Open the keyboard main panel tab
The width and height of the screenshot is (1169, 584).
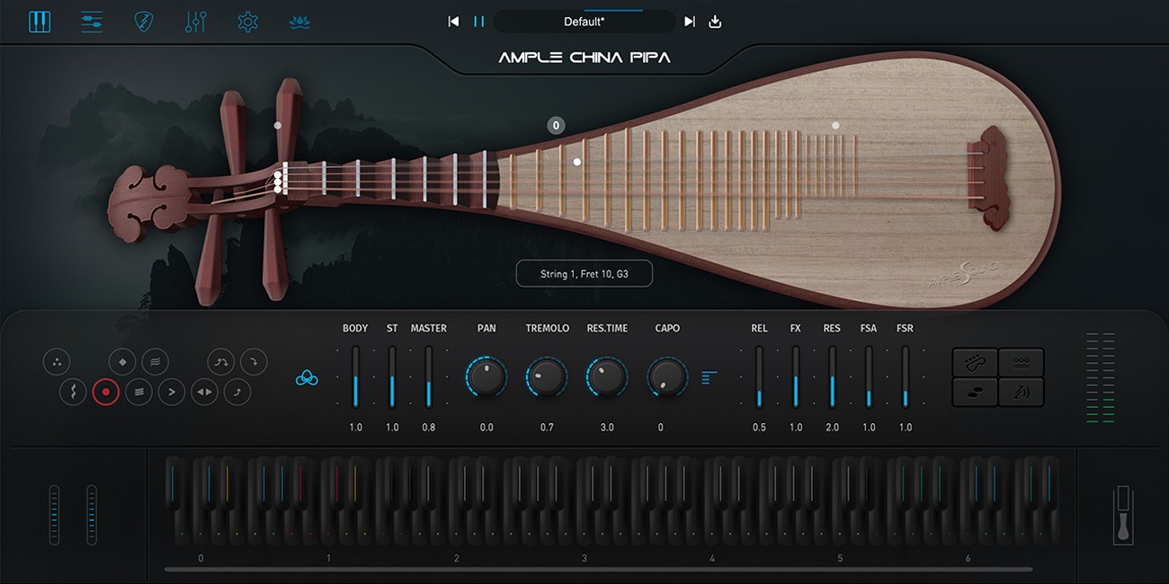[40, 22]
